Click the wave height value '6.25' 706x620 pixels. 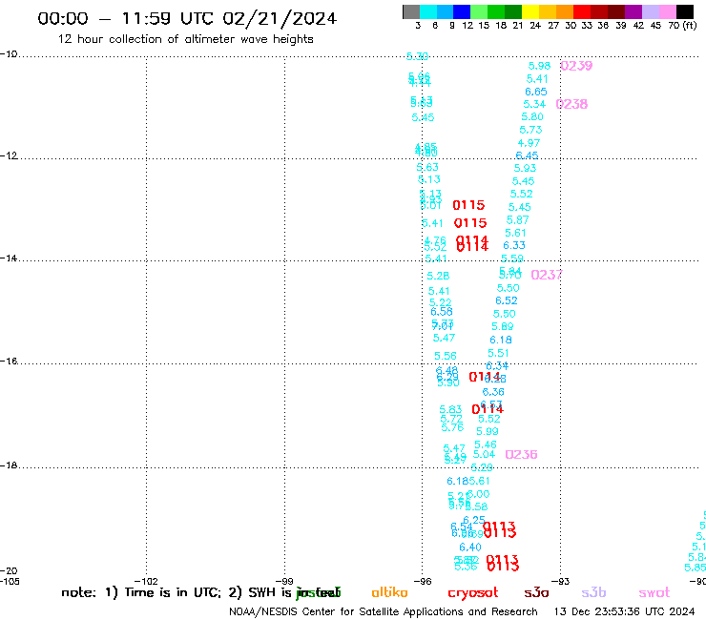(x=474, y=520)
